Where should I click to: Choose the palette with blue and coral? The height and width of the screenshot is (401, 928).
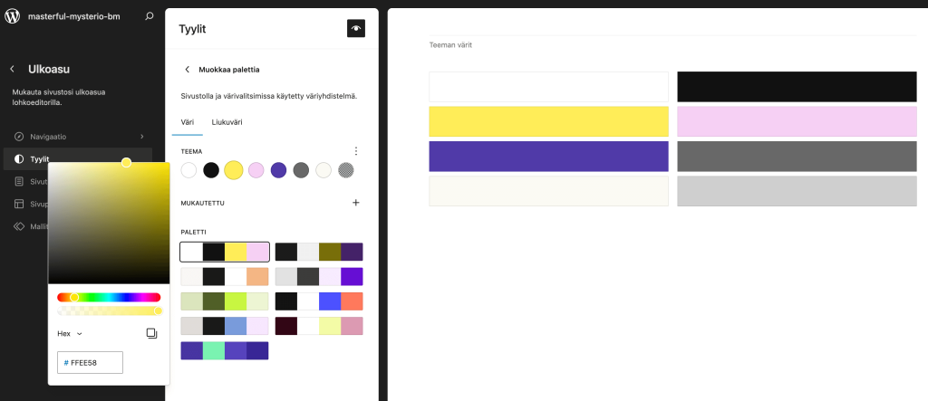point(319,301)
